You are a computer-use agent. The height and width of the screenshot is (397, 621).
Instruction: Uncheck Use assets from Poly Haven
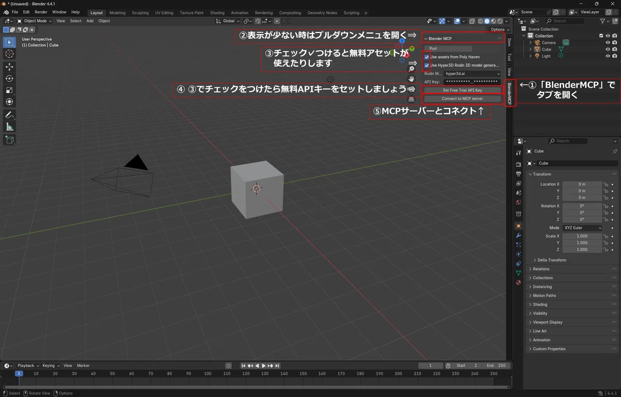[x=426, y=57]
